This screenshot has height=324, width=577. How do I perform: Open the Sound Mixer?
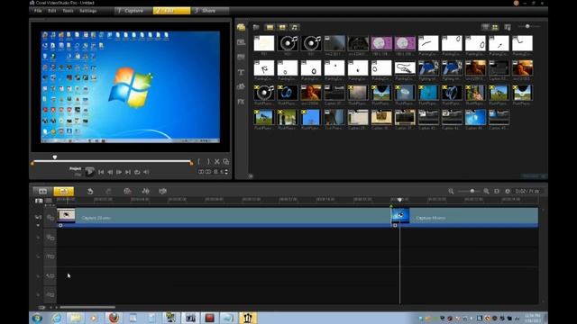(x=145, y=191)
